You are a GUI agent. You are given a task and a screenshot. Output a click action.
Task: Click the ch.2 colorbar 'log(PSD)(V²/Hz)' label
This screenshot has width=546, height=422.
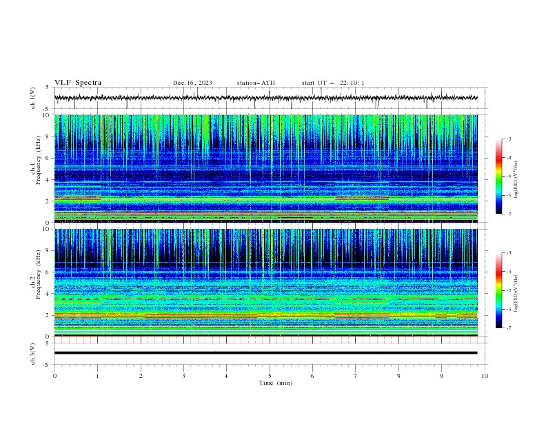516,294
